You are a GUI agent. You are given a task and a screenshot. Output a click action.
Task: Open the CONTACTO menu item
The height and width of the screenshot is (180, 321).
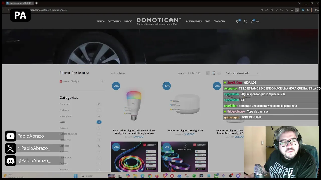point(219,21)
